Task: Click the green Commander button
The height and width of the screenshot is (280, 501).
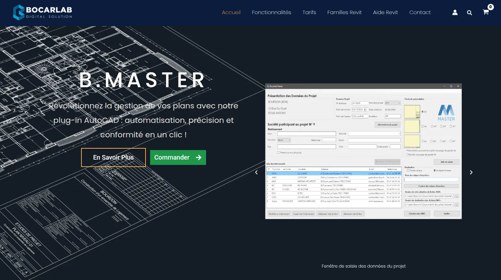Action: pyautogui.click(x=178, y=157)
